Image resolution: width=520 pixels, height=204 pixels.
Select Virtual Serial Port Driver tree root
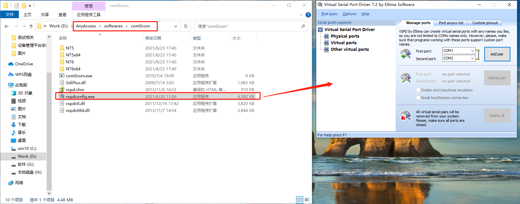point(350,29)
